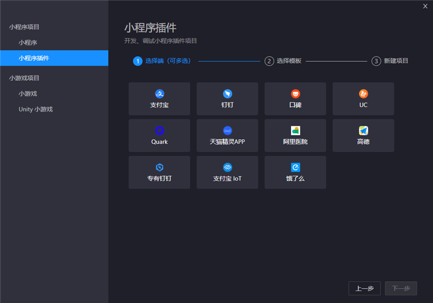Screen dimensions: 433x303
Task: Choose the 支付宝 IoT platform icon
Action: (x=227, y=168)
